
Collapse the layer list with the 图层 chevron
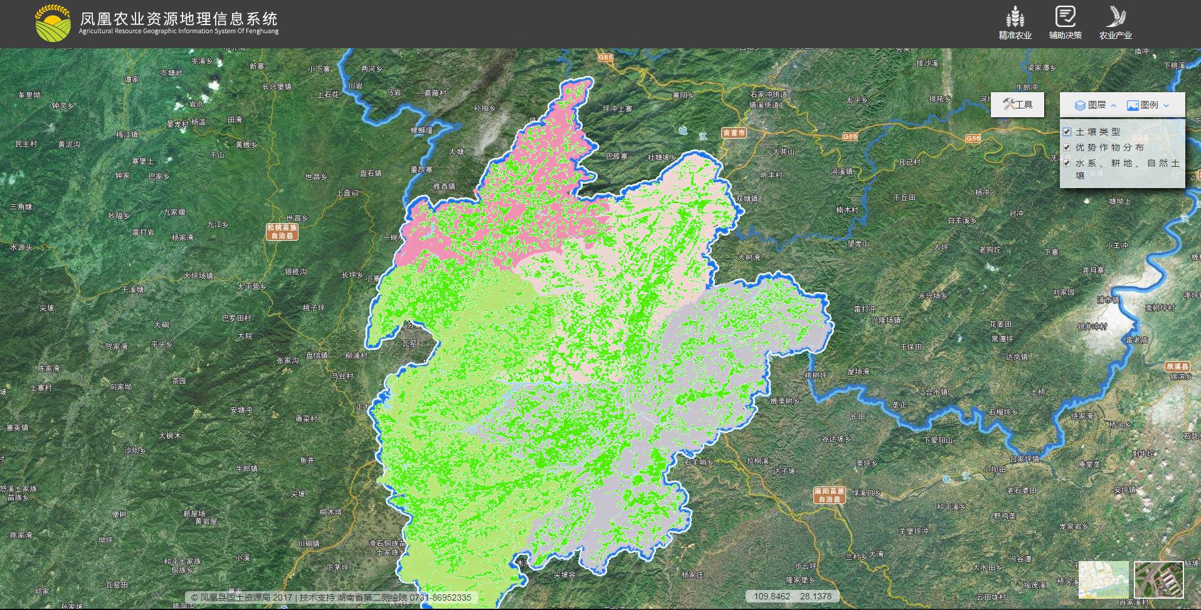[x=1114, y=105]
